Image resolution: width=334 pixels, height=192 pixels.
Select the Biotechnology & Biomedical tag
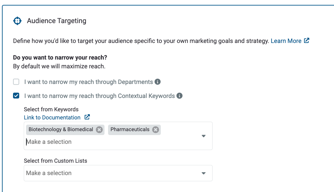pyautogui.click(x=61, y=130)
